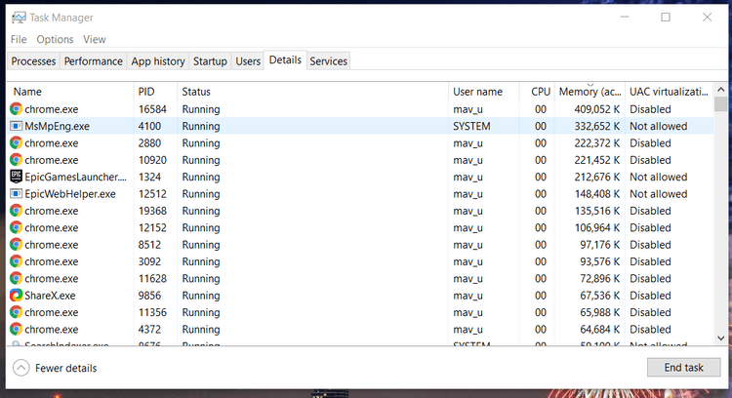This screenshot has width=732, height=398.
Task: Click PID value 12512
Action: click(152, 193)
